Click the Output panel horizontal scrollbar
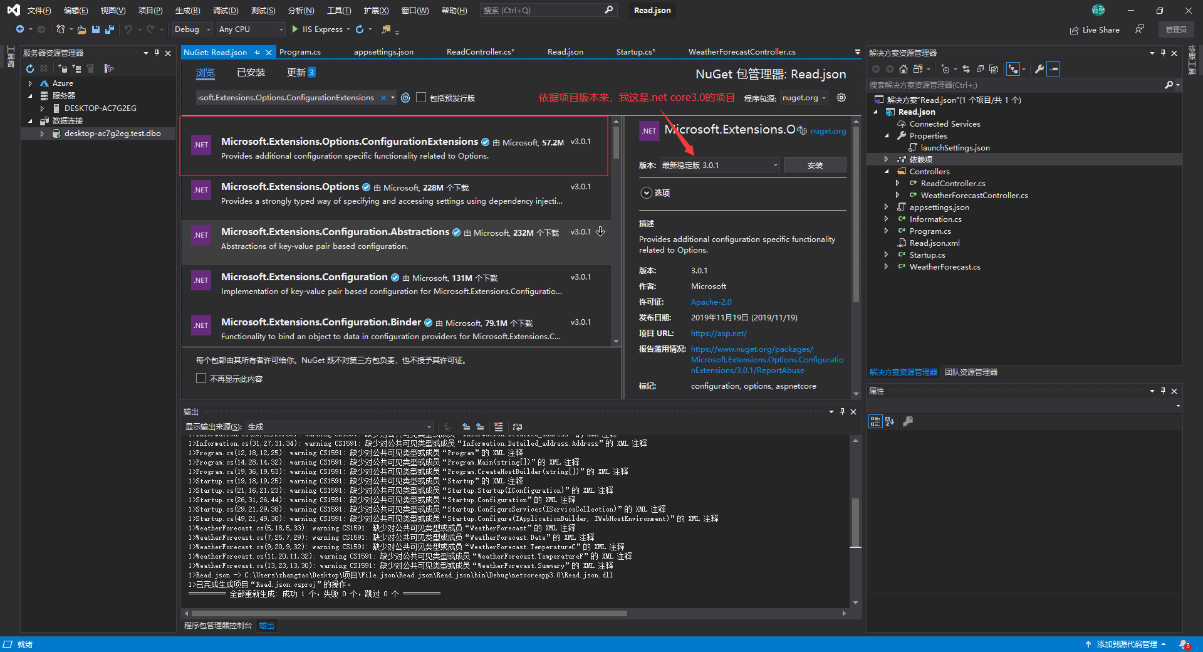This screenshot has height=652, width=1203. (x=409, y=613)
